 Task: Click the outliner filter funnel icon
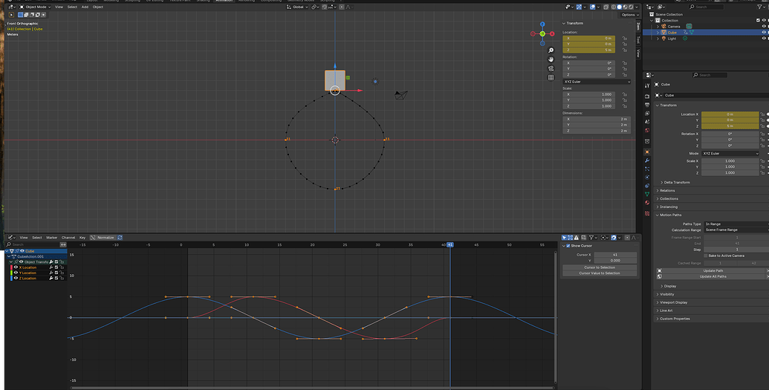(x=759, y=7)
